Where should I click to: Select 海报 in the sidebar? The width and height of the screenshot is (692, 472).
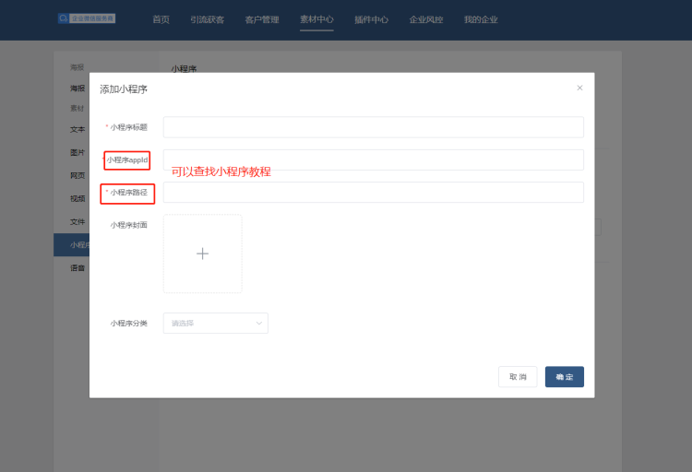pyautogui.click(x=78, y=88)
